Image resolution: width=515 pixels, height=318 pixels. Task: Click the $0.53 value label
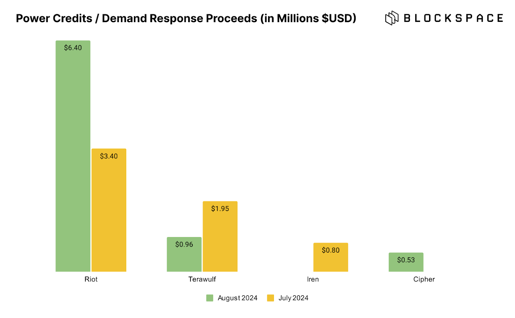pyautogui.click(x=406, y=260)
